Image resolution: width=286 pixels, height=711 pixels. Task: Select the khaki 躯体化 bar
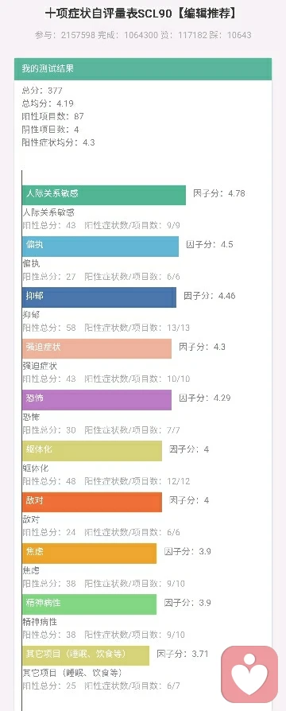click(92, 451)
